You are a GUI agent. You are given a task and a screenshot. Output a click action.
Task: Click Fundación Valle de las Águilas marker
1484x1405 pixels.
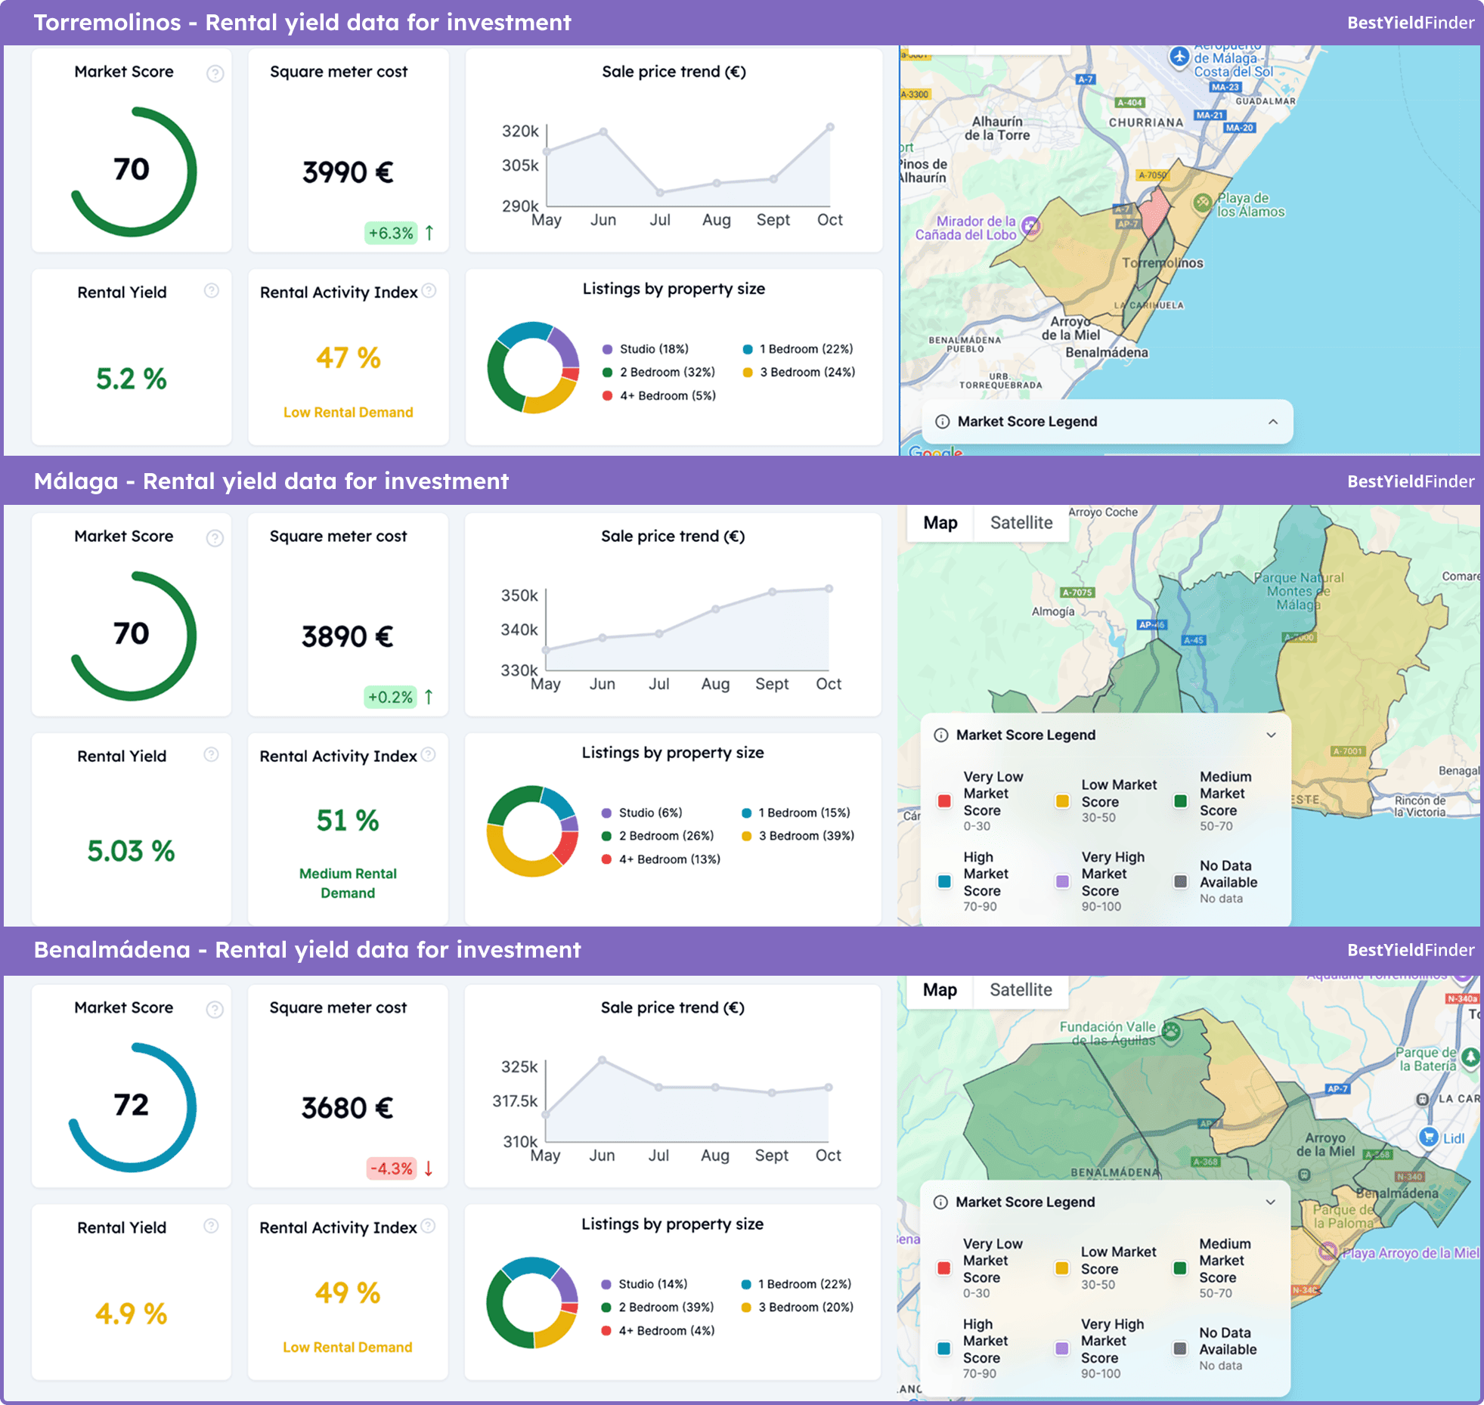point(1171,1032)
